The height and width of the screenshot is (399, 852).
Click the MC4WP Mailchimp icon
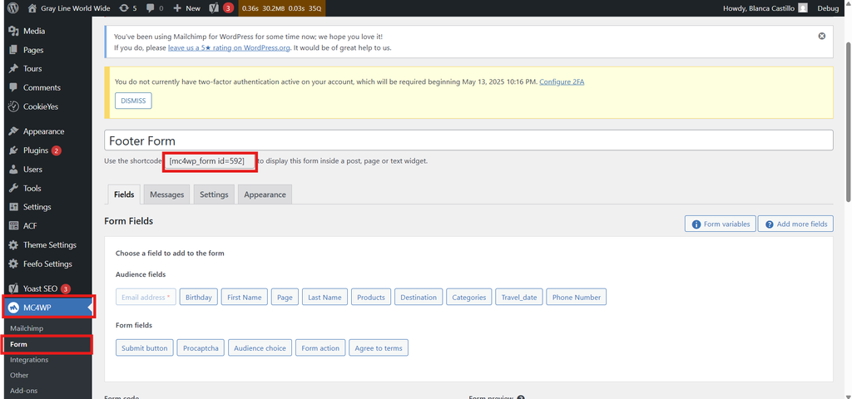(14, 308)
